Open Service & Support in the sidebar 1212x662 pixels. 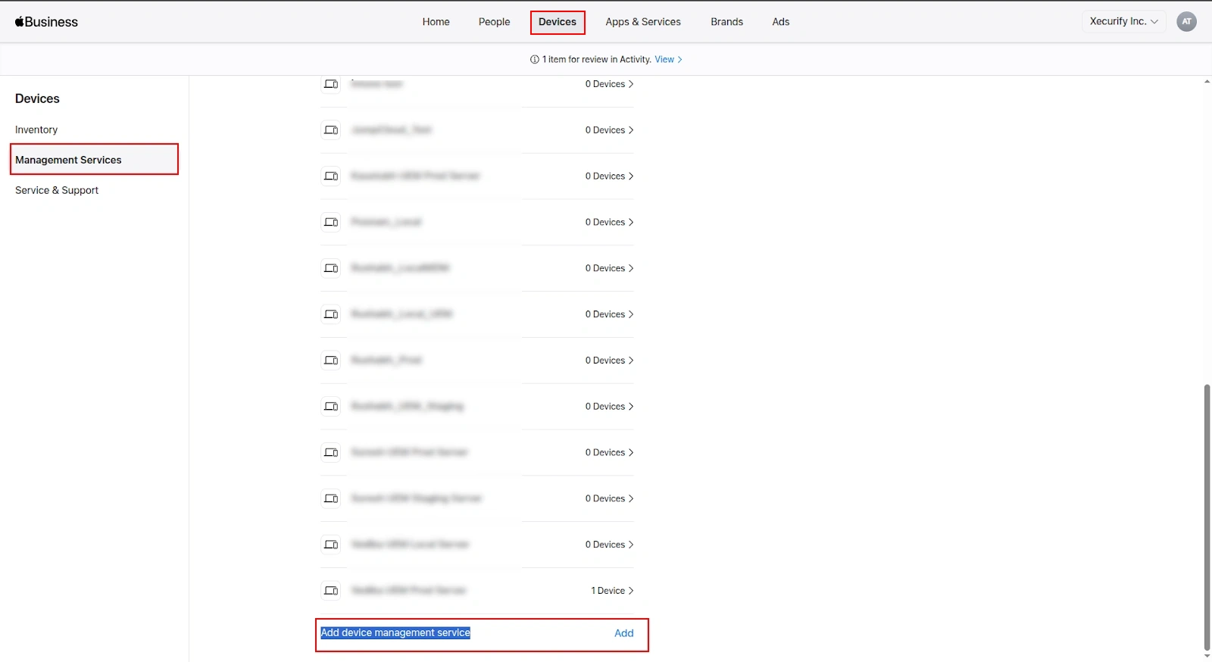[x=57, y=190]
